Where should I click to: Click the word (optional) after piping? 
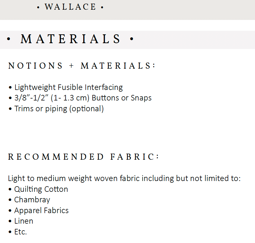(x=87, y=109)
